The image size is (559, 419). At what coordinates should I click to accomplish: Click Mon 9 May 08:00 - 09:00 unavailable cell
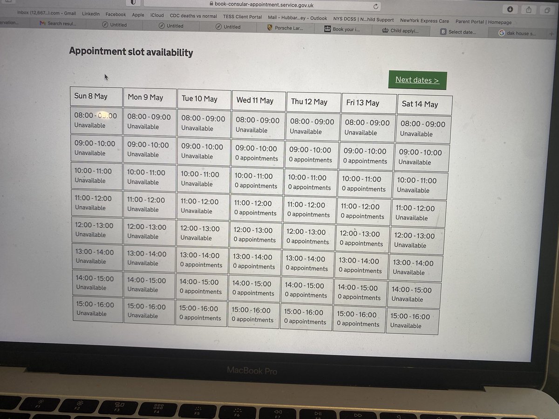150,122
